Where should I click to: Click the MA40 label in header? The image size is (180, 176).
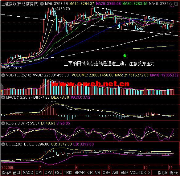pos(159,4)
